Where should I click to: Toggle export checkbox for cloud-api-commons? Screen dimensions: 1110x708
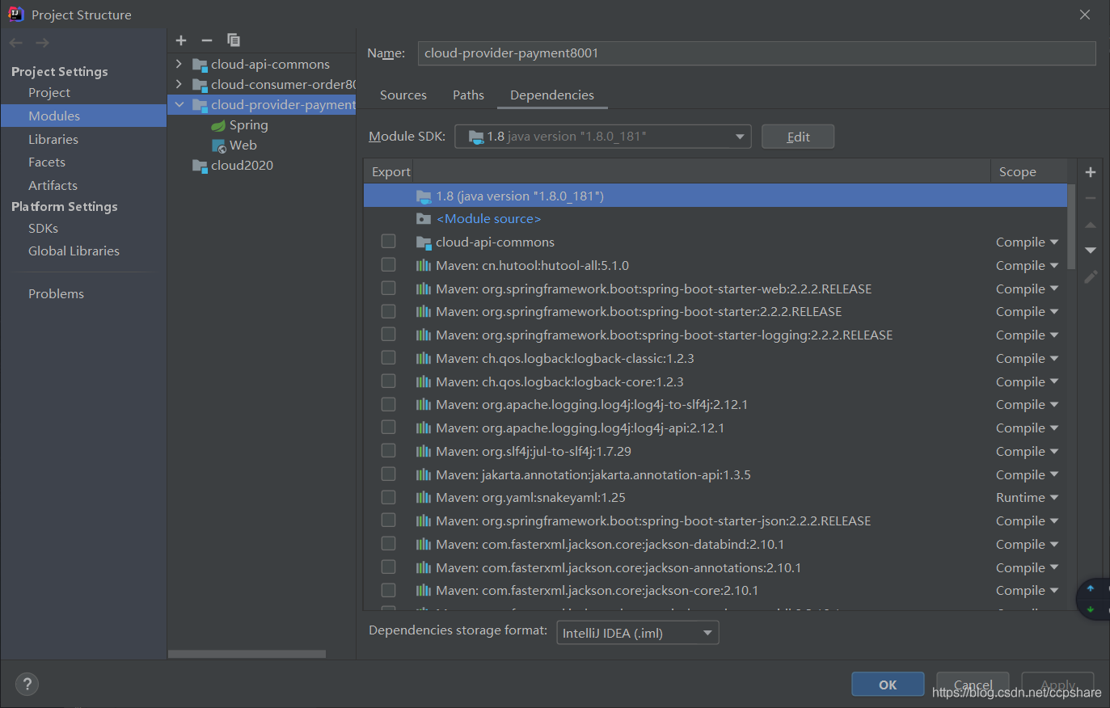coord(389,242)
